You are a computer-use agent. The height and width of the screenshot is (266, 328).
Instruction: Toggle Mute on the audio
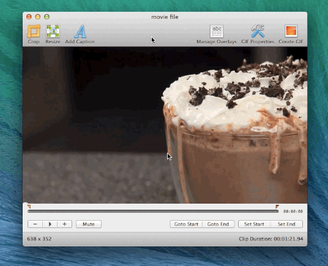89,224
